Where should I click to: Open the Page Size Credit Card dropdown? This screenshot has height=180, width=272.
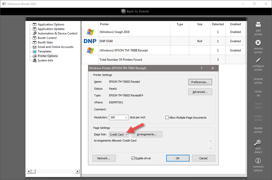click(119, 134)
